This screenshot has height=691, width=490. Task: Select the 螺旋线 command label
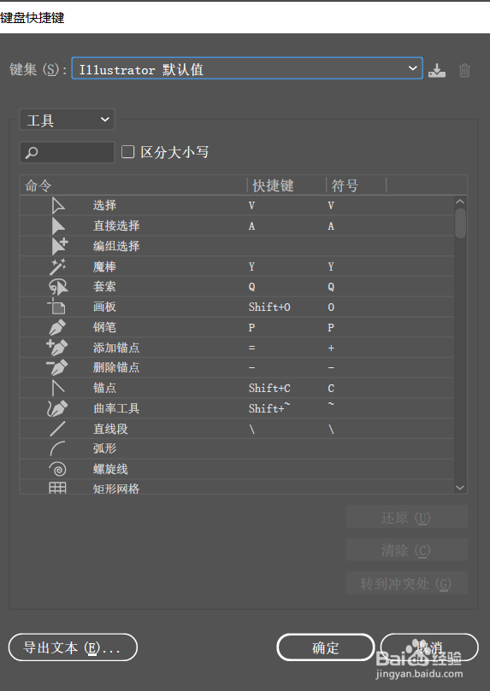(110, 469)
